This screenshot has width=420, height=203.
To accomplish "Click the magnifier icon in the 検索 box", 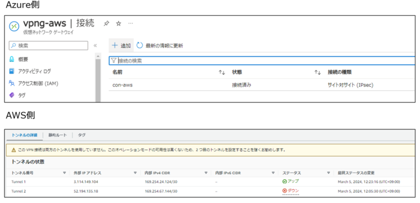I will pyautogui.click(x=14, y=46).
